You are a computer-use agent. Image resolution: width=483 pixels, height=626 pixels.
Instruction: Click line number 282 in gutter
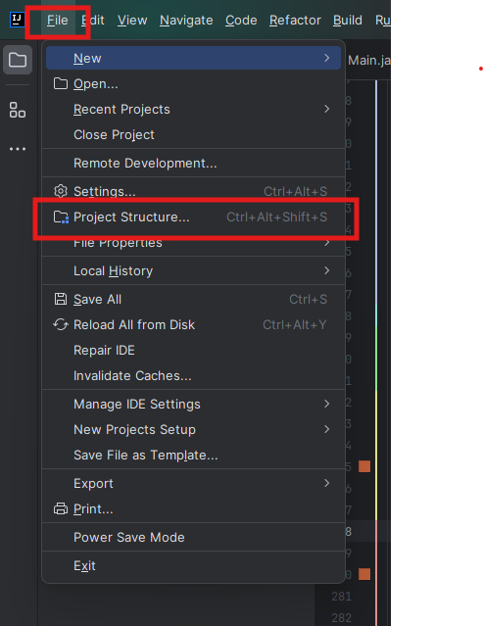pos(341,617)
